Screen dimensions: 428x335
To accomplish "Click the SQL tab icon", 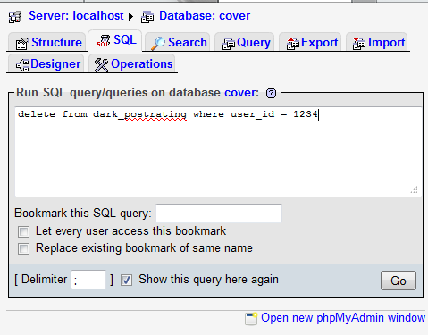I will tap(104, 41).
